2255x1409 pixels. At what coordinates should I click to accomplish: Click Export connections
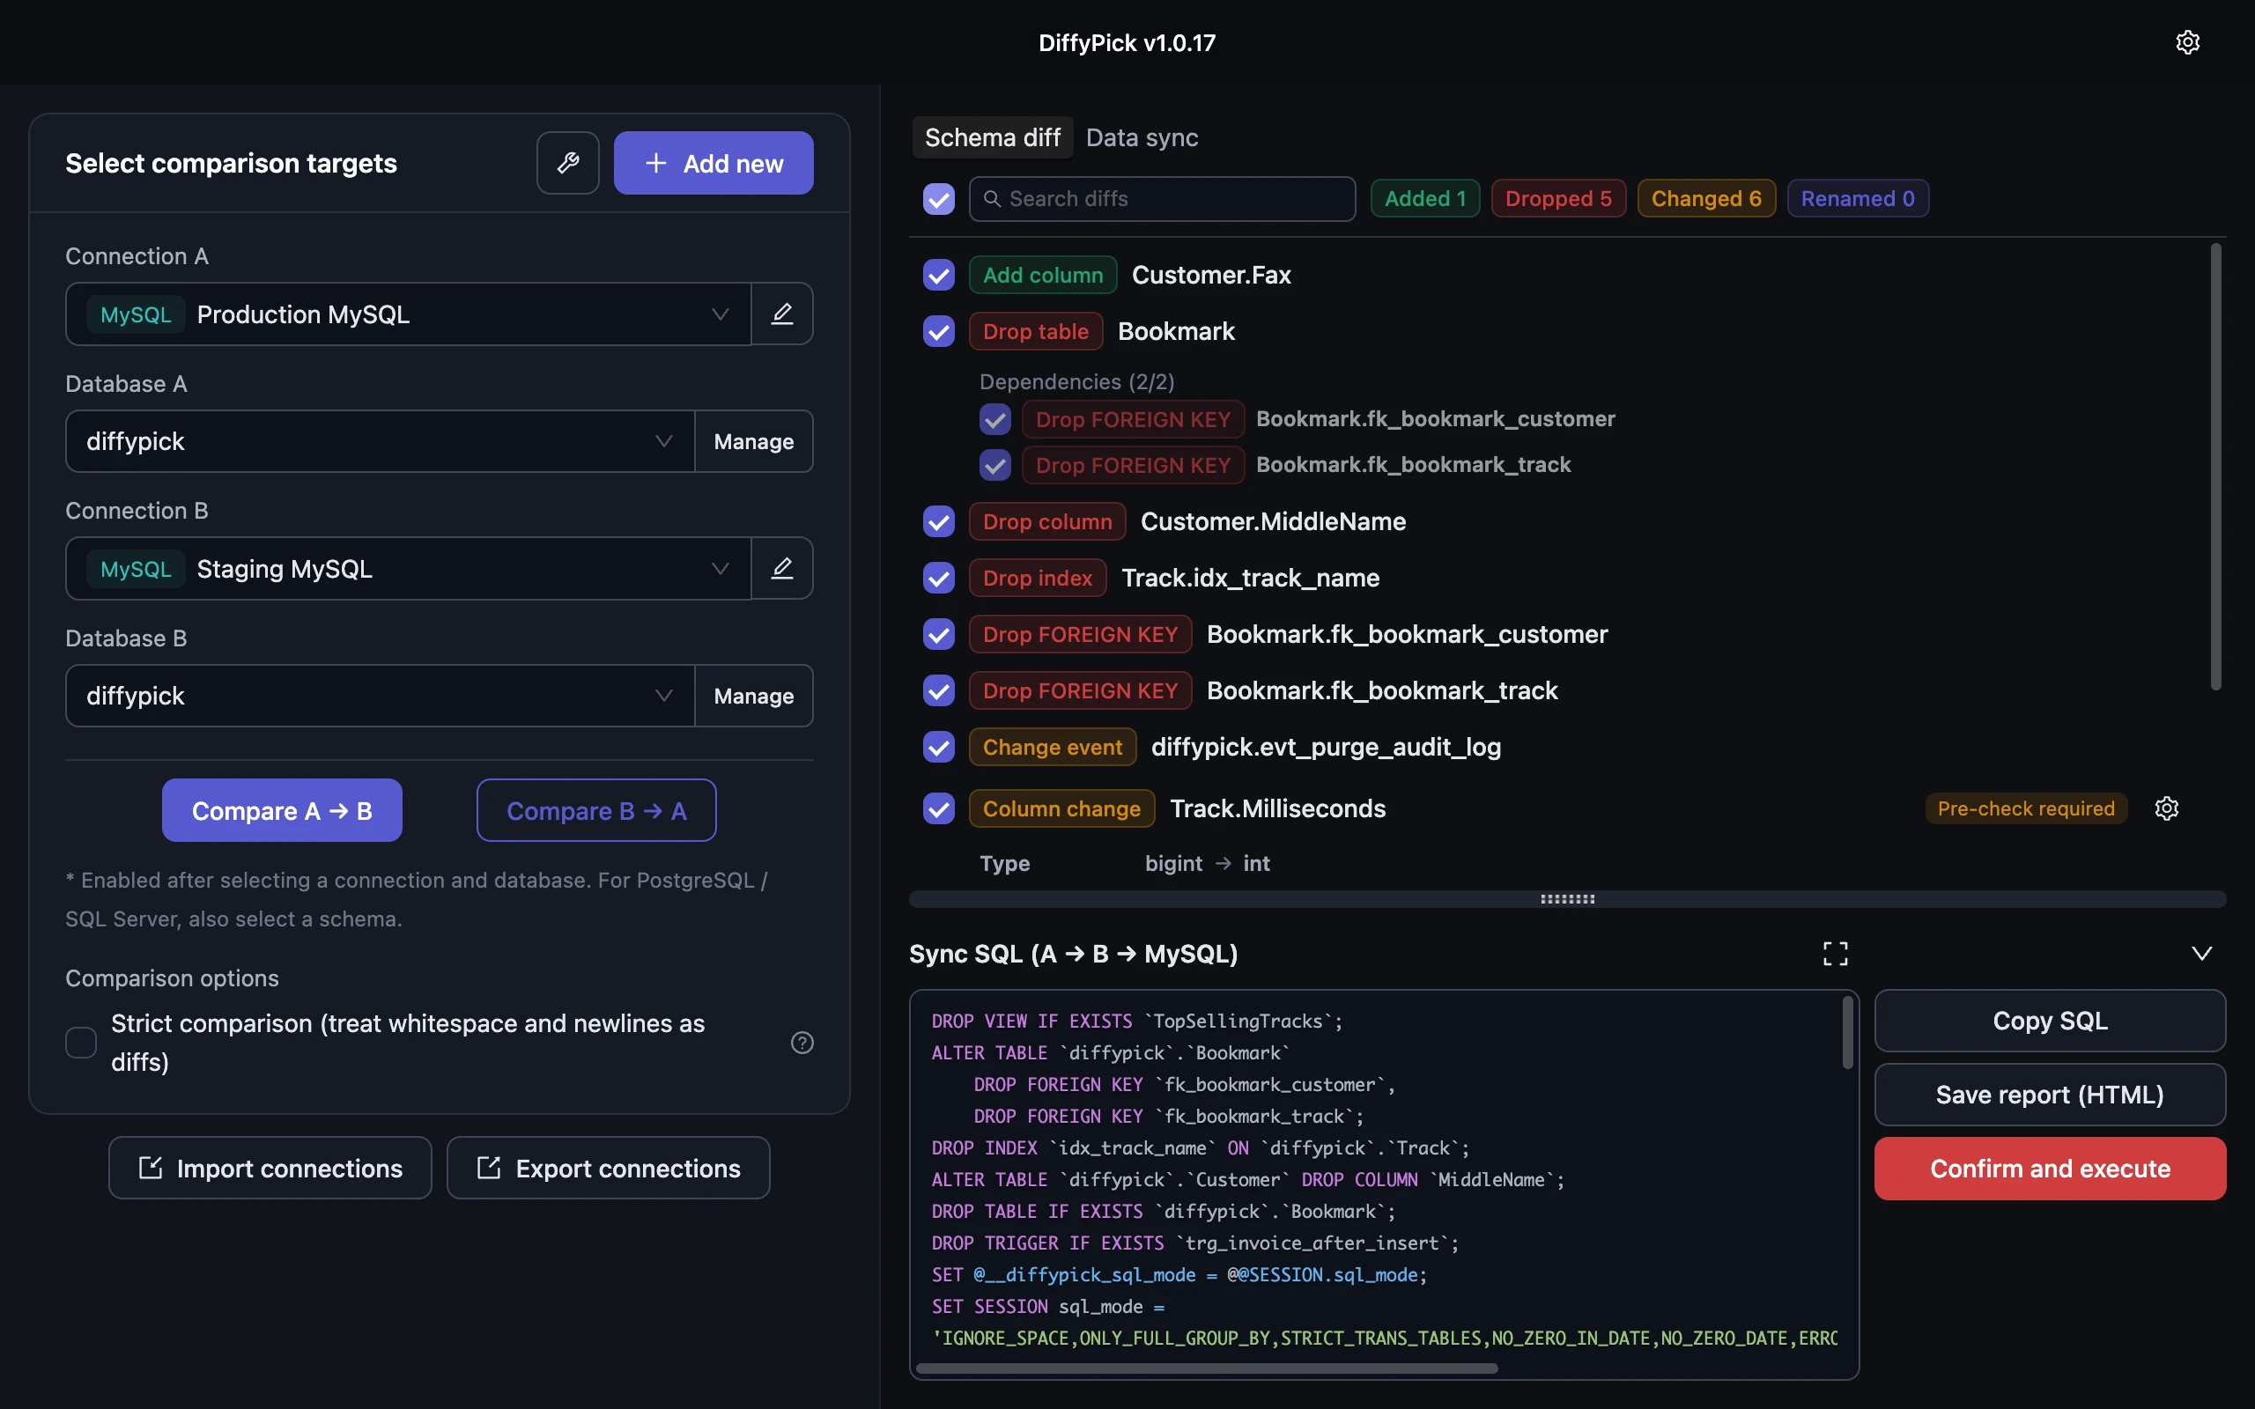point(609,1168)
